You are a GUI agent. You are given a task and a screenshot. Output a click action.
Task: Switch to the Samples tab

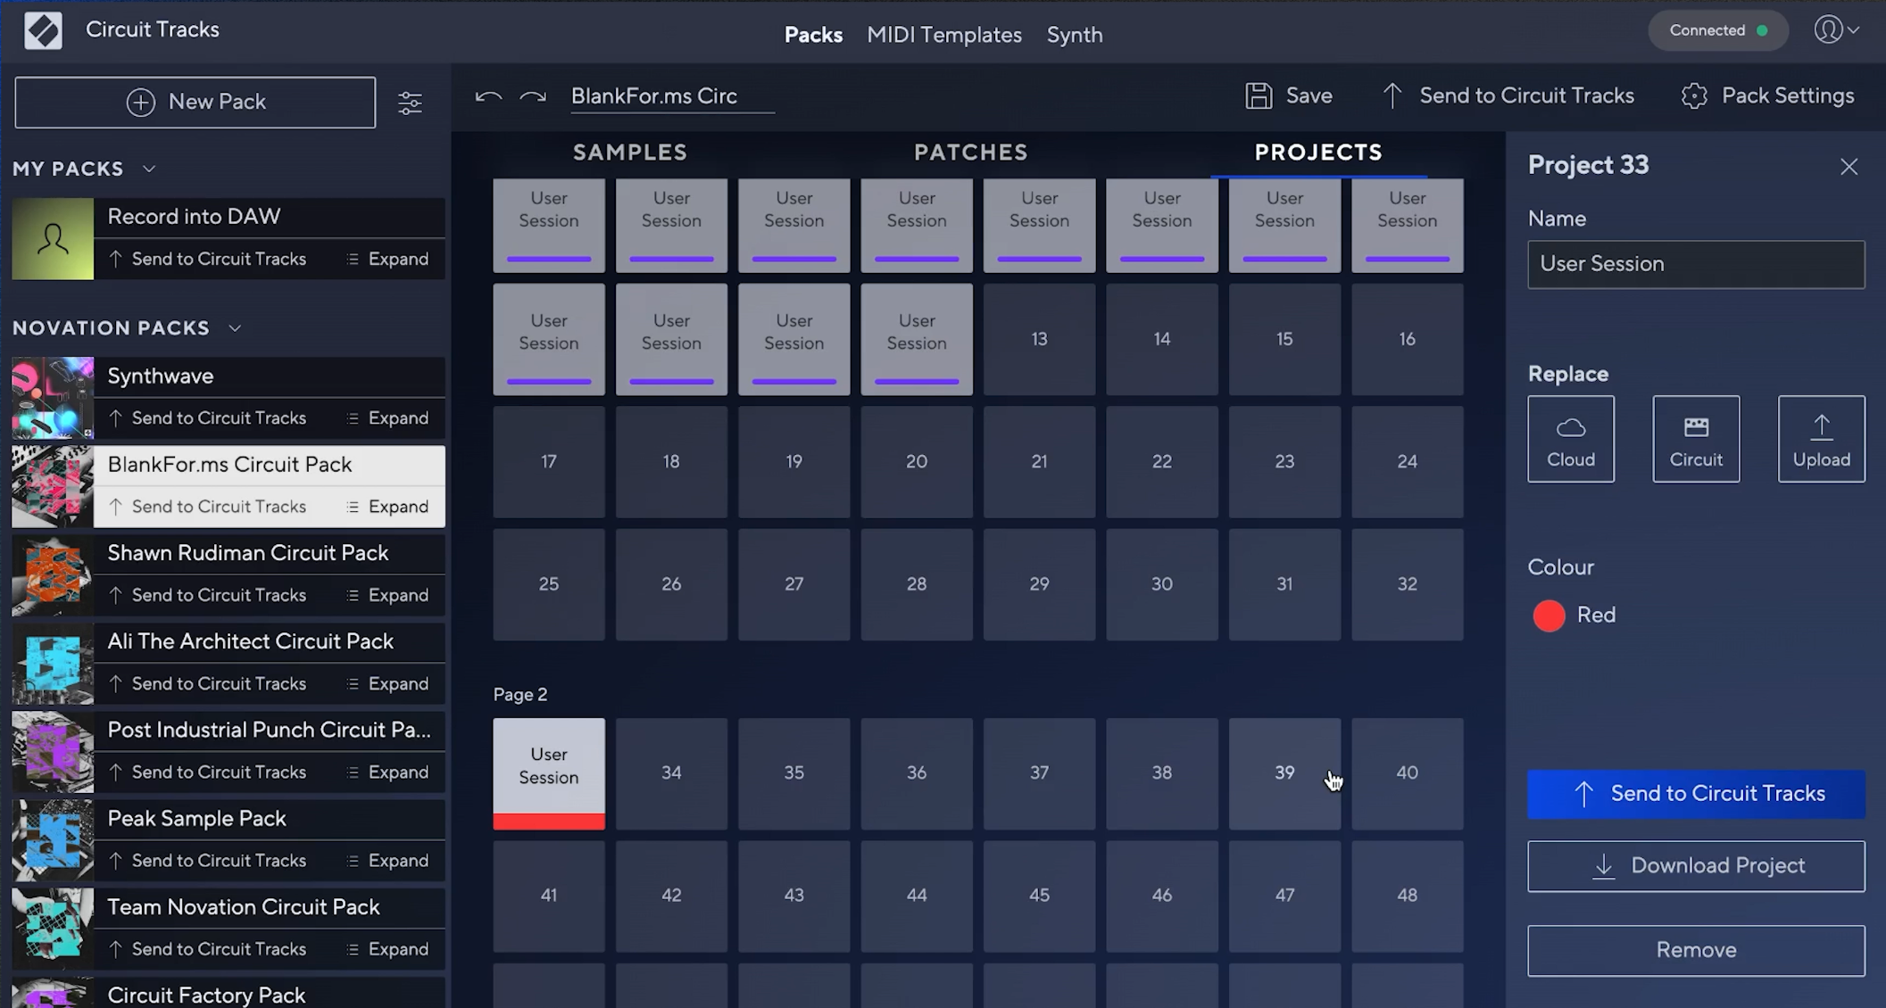pyautogui.click(x=630, y=153)
